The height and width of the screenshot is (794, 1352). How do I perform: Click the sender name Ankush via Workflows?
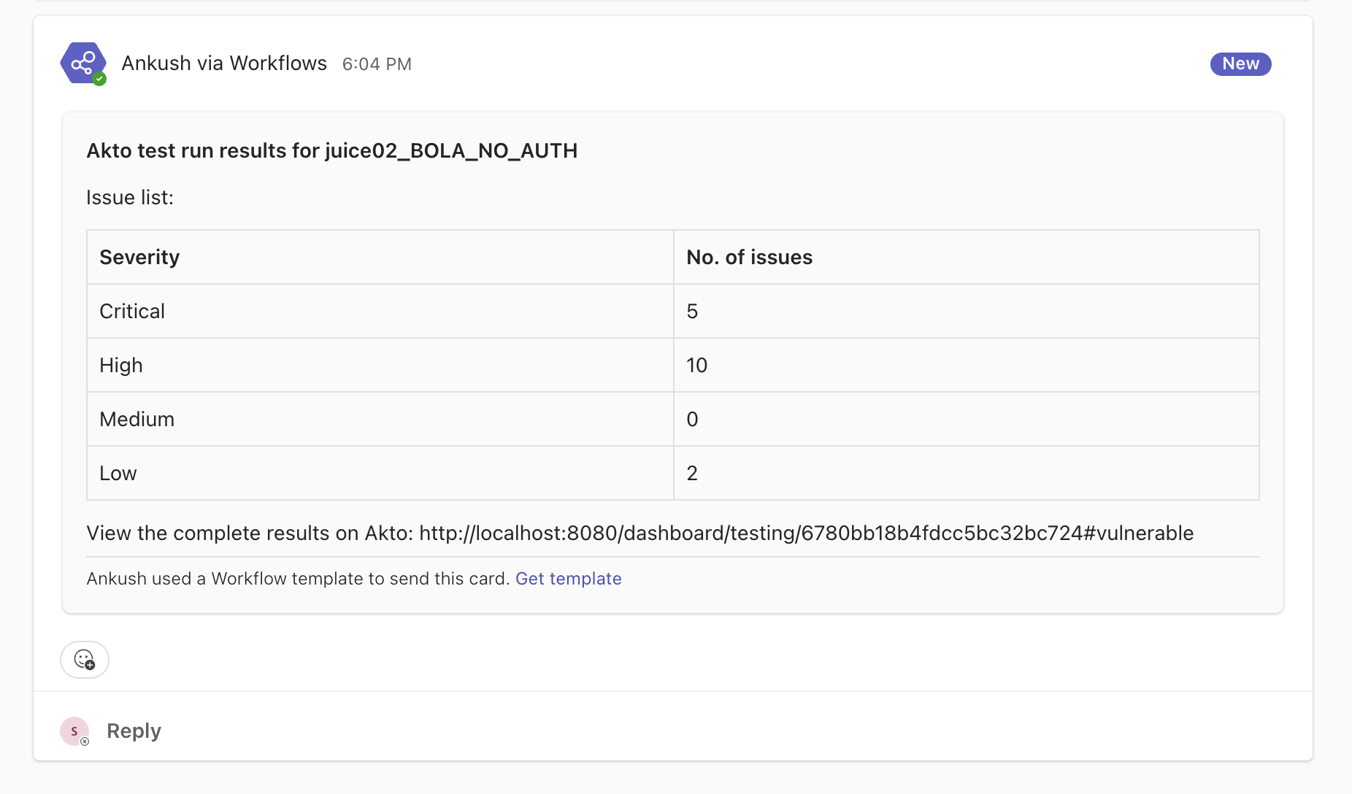tap(224, 63)
